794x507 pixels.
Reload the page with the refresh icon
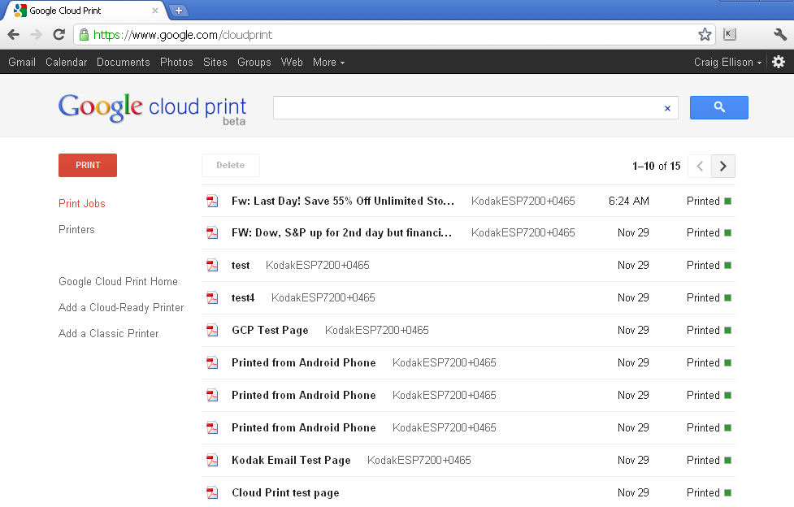point(59,34)
